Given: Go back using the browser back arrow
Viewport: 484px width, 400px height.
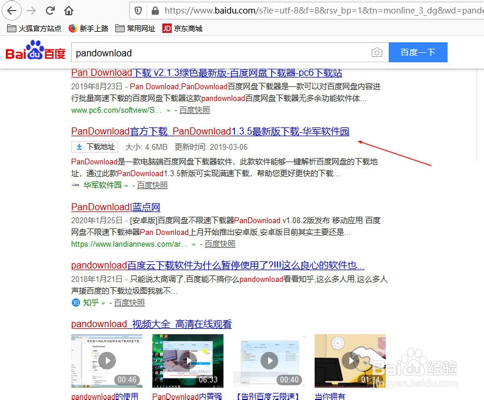Looking at the screenshot, I should [x=12, y=11].
